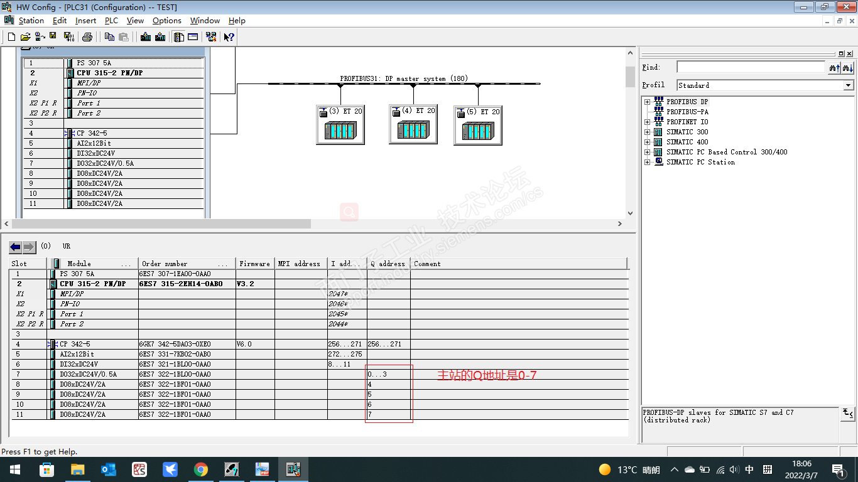Click the Order number column header

coord(187,264)
